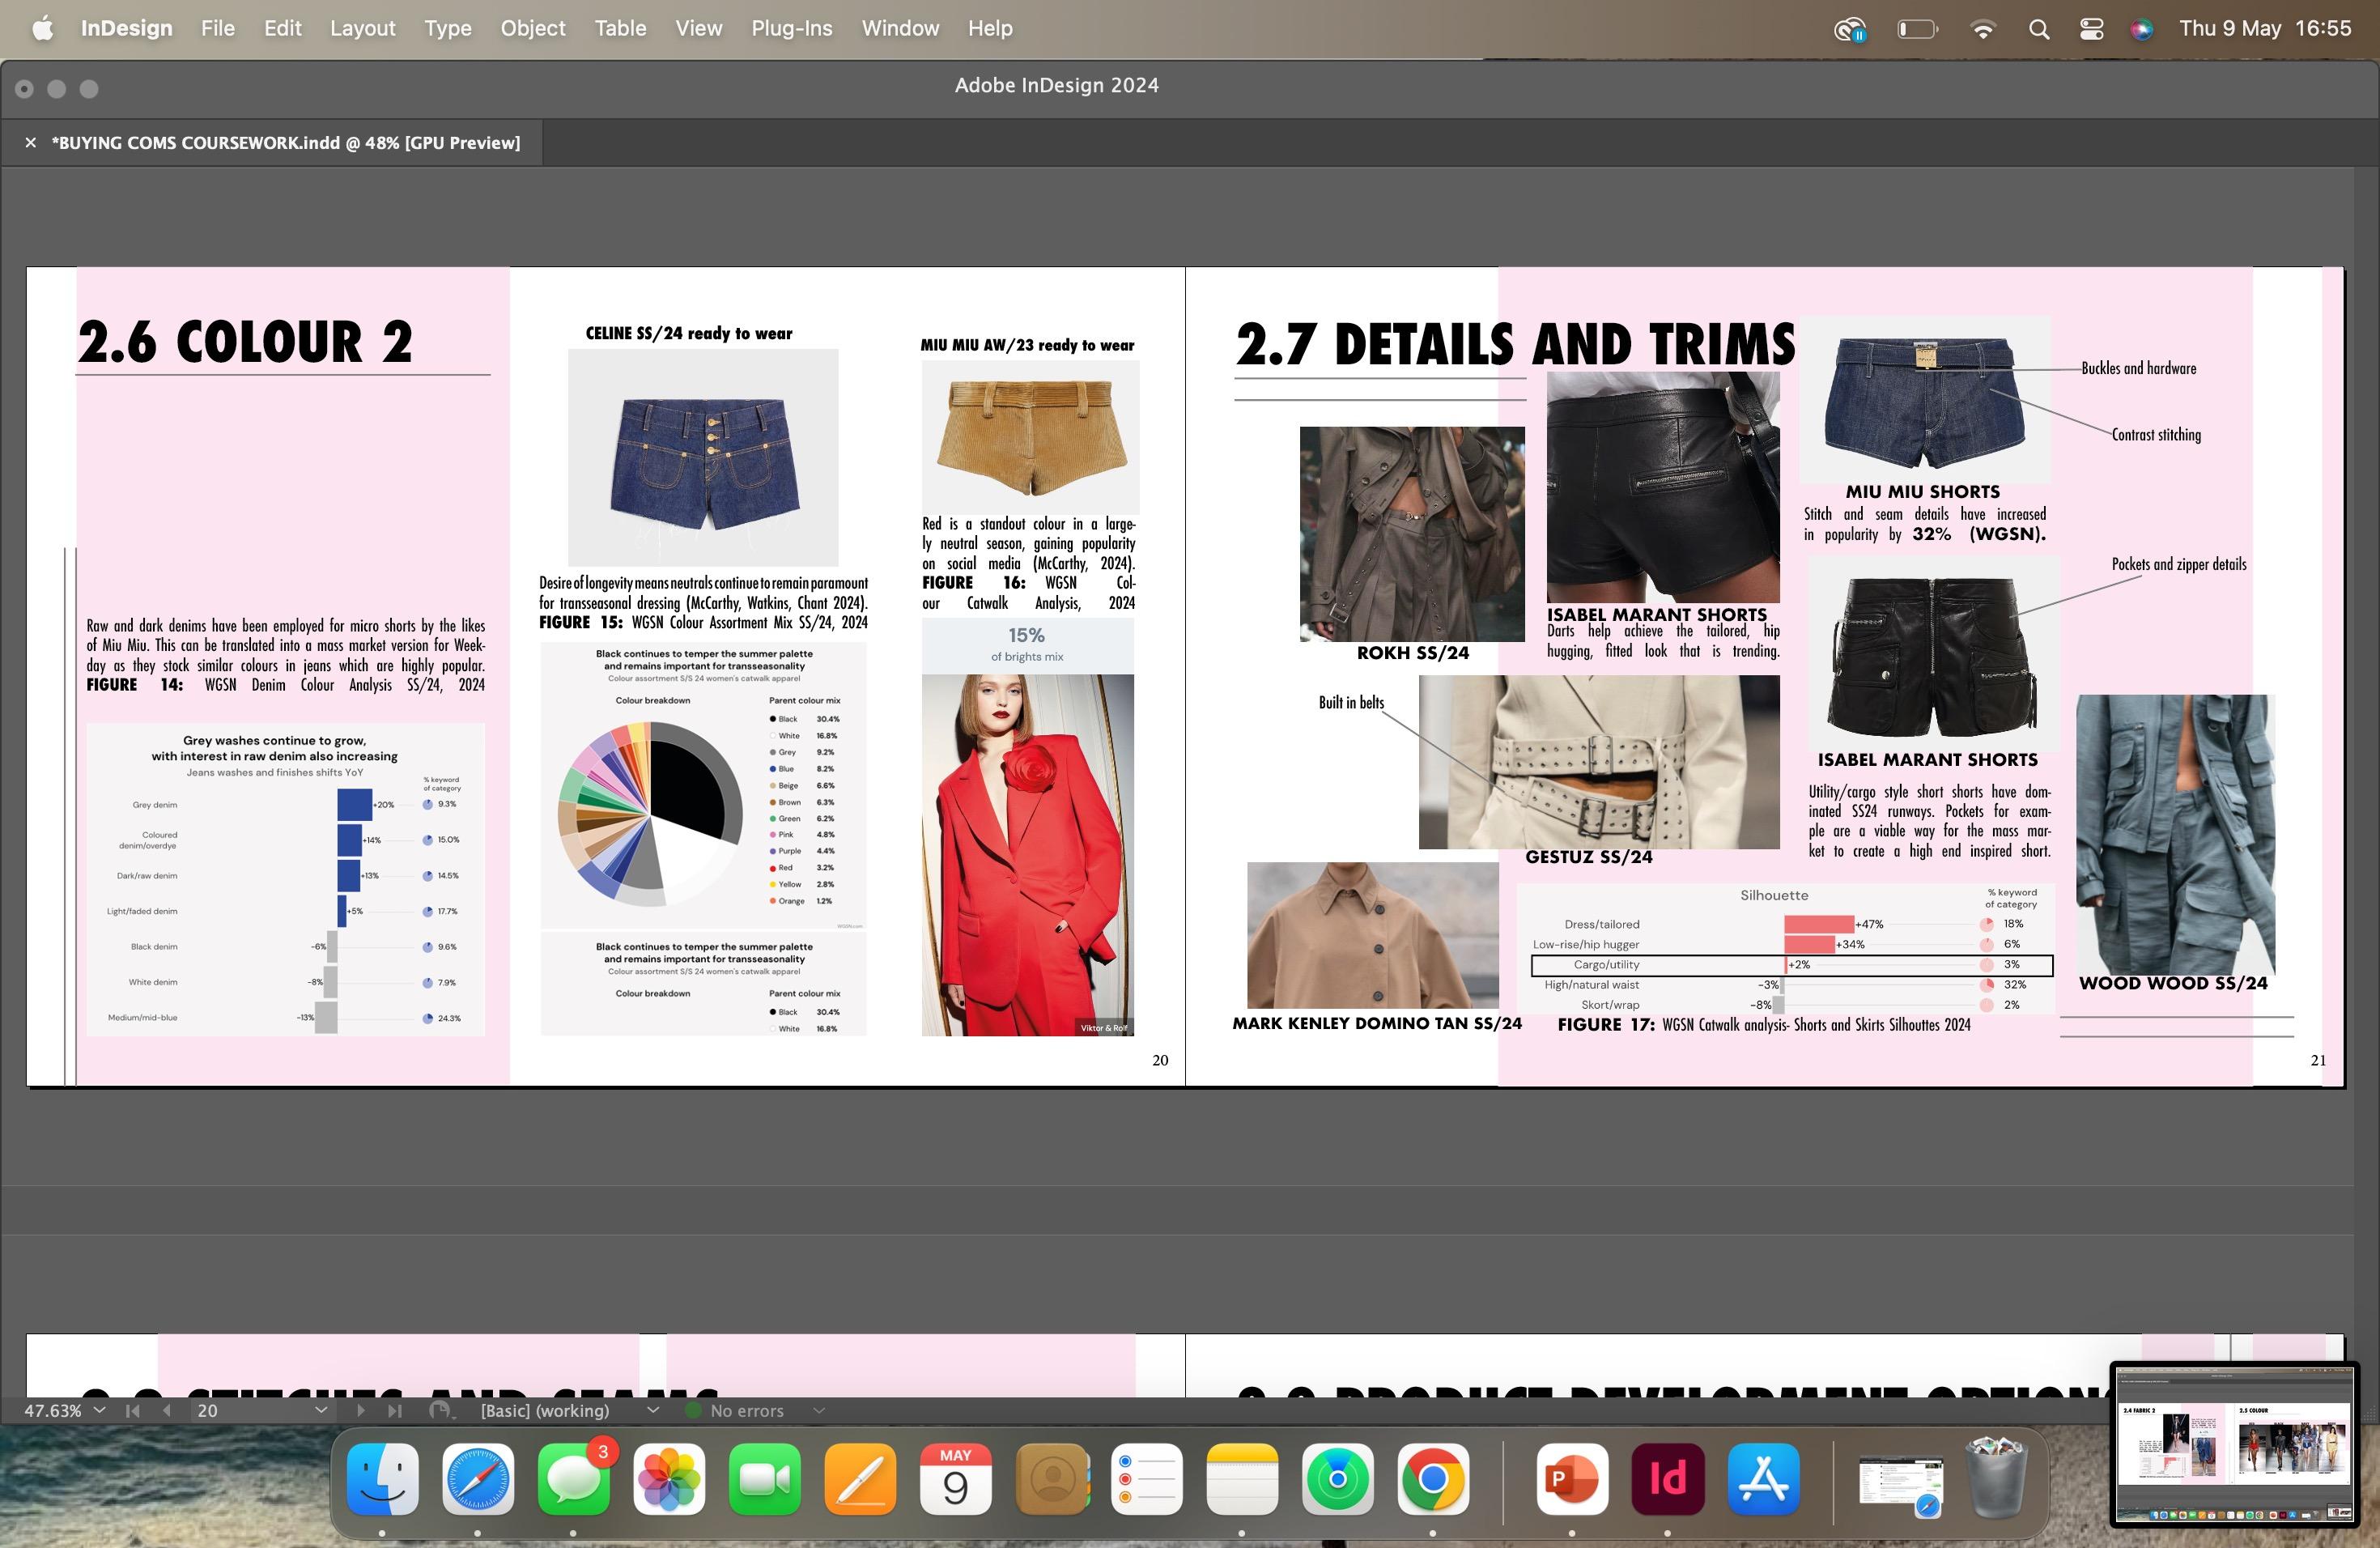Jump to last page arrow
Screen dimensions: 2380x1548
click(395, 1411)
